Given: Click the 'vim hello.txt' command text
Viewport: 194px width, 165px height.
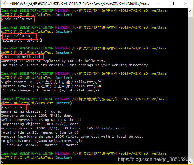Looking at the screenshot, I should (19, 19).
